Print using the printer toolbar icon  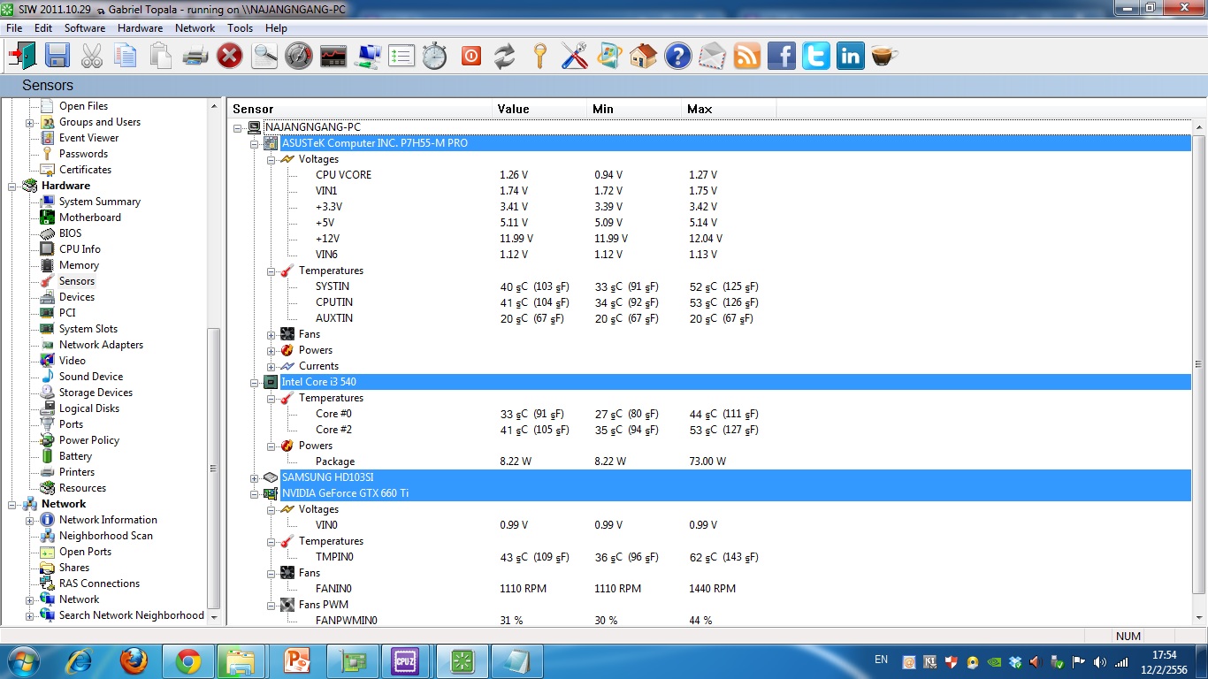click(x=195, y=57)
